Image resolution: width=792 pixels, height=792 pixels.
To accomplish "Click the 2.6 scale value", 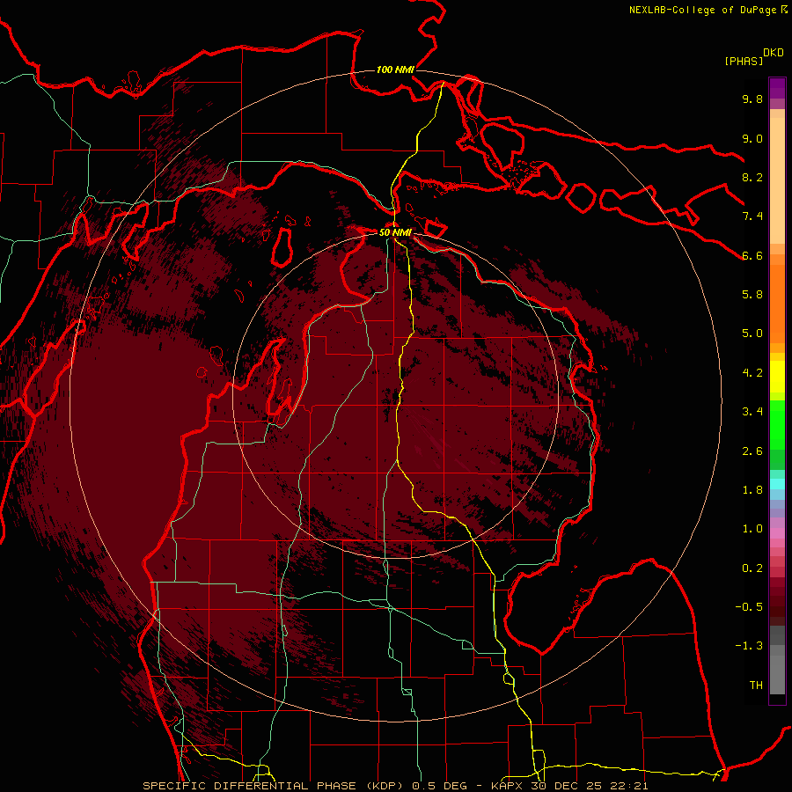I will pos(752,451).
